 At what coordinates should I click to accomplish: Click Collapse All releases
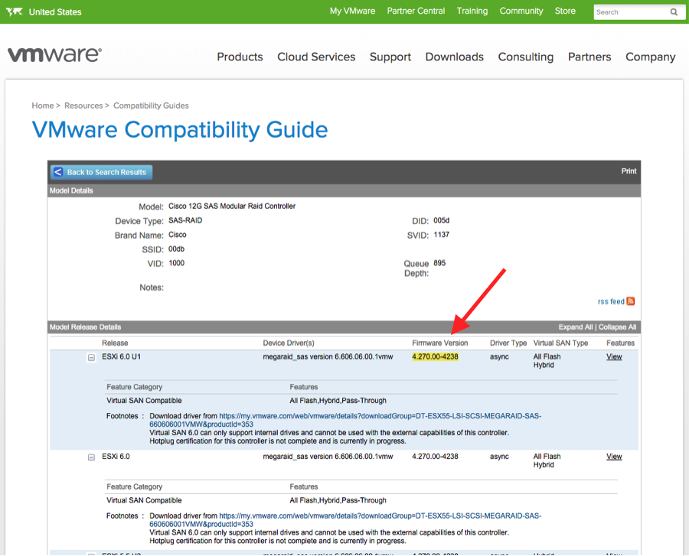click(x=617, y=327)
